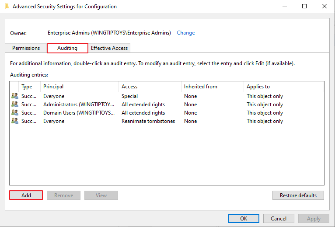Click the Apply button
Screen dimensions: 335x227
[x=314, y=218]
